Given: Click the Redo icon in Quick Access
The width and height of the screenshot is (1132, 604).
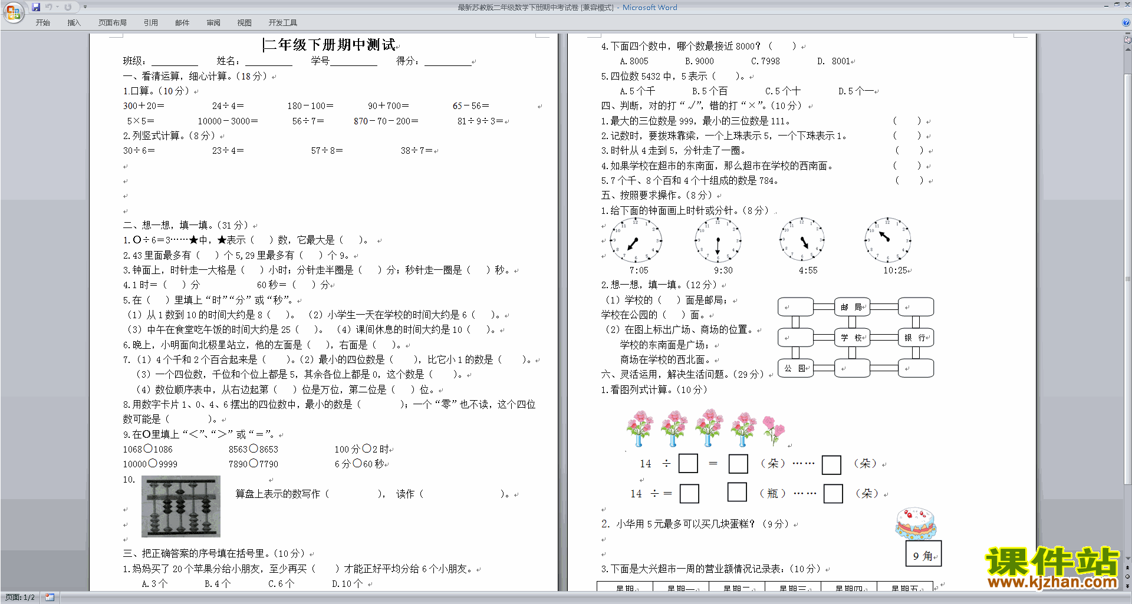Looking at the screenshot, I should [x=68, y=7].
